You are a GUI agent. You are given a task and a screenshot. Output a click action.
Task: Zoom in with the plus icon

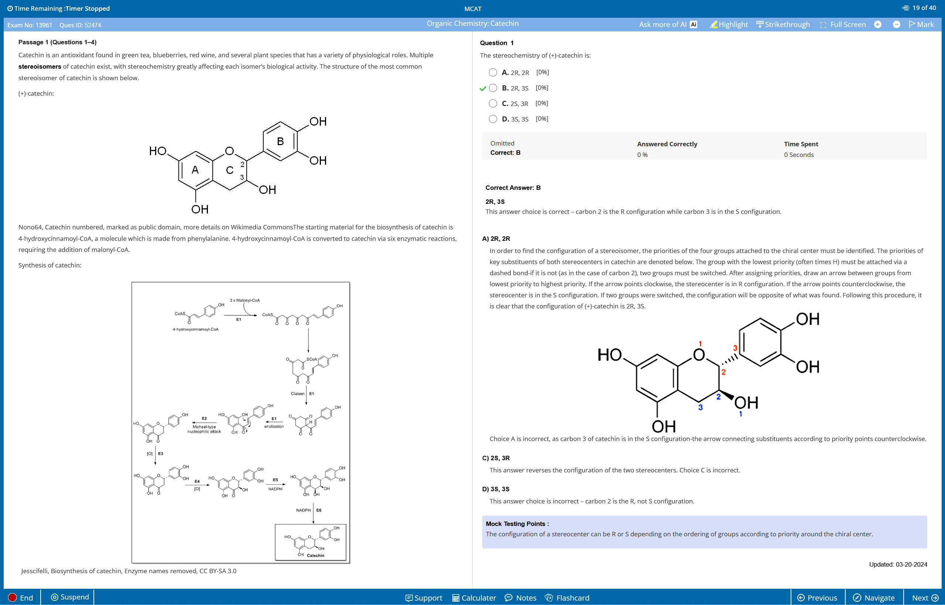pyautogui.click(x=878, y=24)
